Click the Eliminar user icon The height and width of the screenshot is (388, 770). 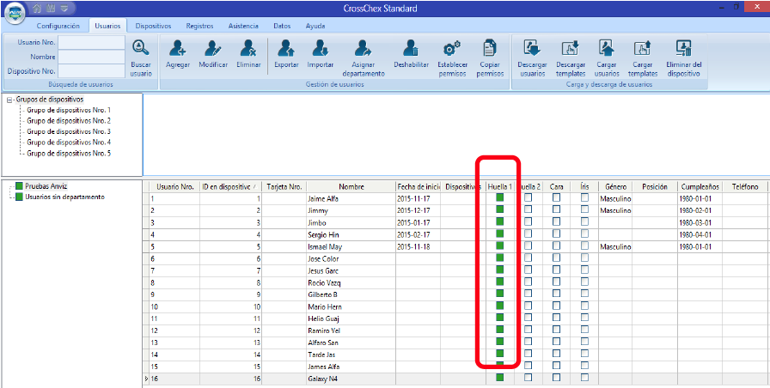click(x=248, y=48)
